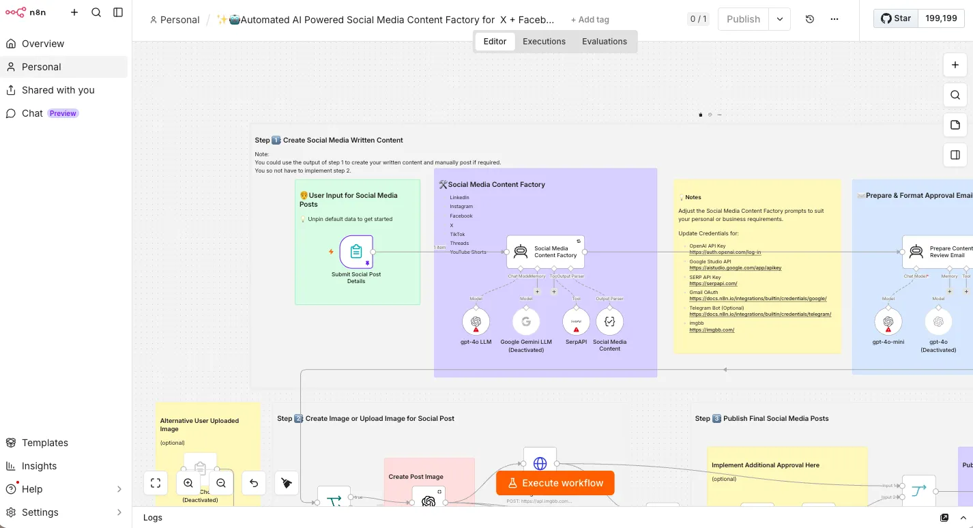Click the 199,199 star count
Viewport: 973px width, 528px height.
[941, 18]
